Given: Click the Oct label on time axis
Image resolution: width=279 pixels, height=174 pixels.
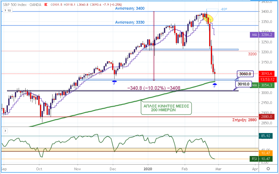Looking at the screenshot, I should [39, 169].
